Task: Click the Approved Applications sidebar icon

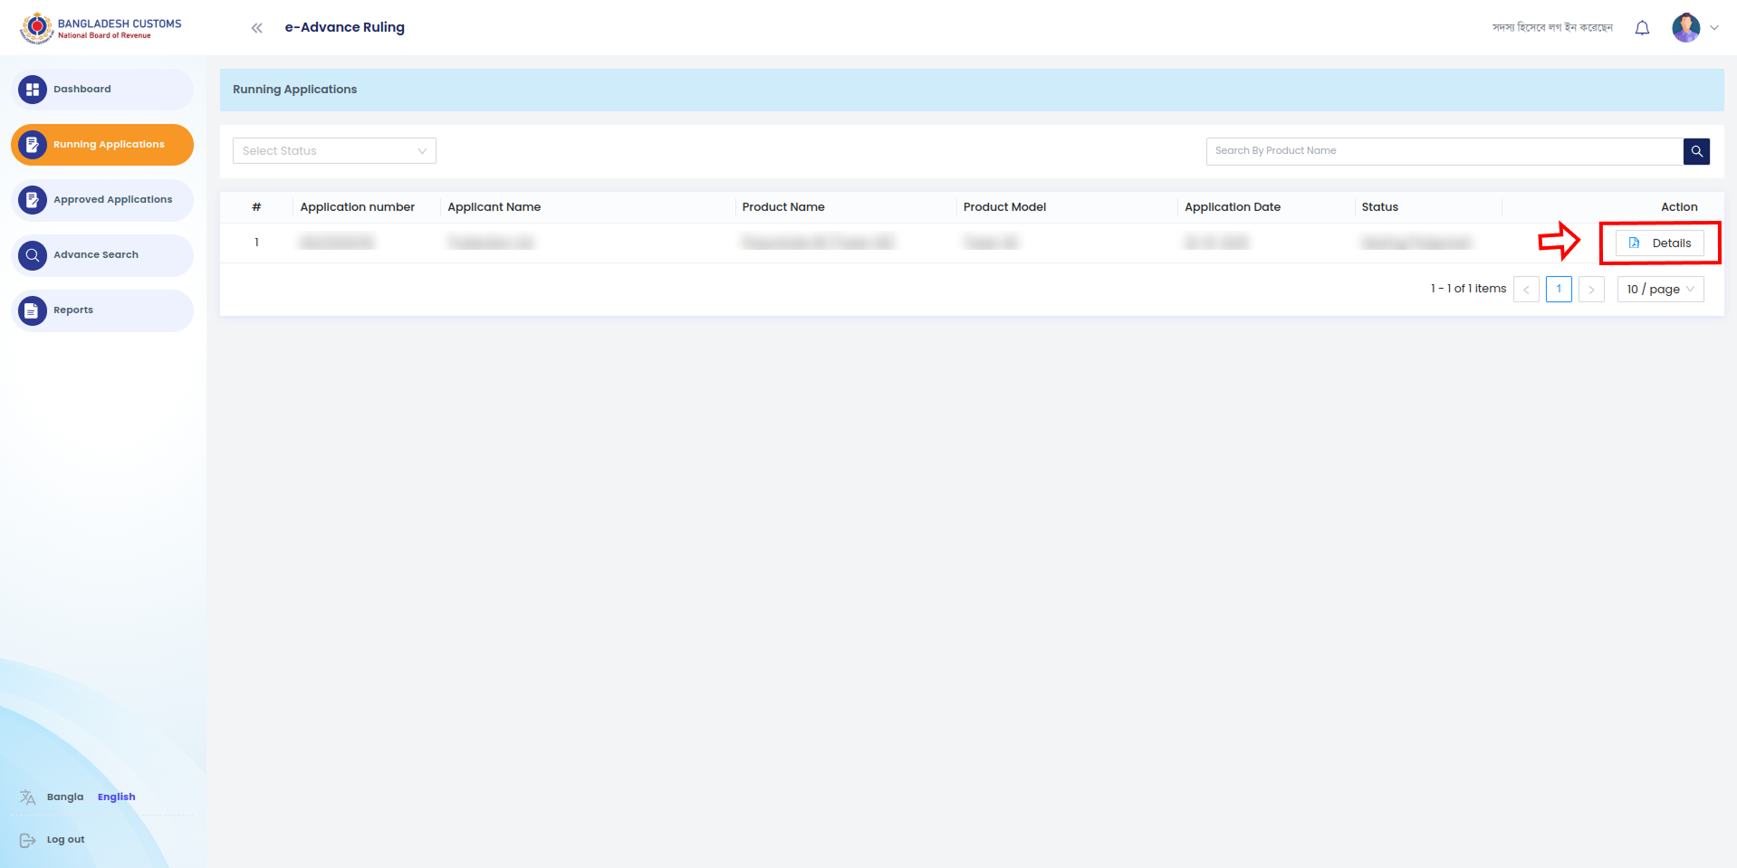Action: (x=33, y=200)
